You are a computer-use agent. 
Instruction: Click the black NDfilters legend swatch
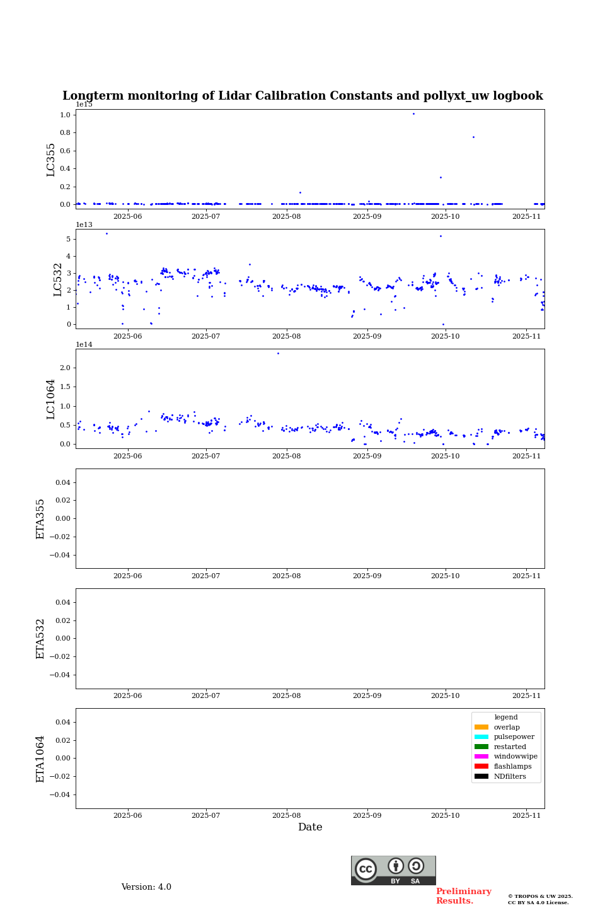481,776
